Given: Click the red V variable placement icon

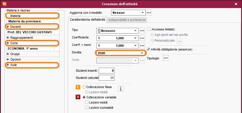Looking at the screenshot, I should (78, 97).
